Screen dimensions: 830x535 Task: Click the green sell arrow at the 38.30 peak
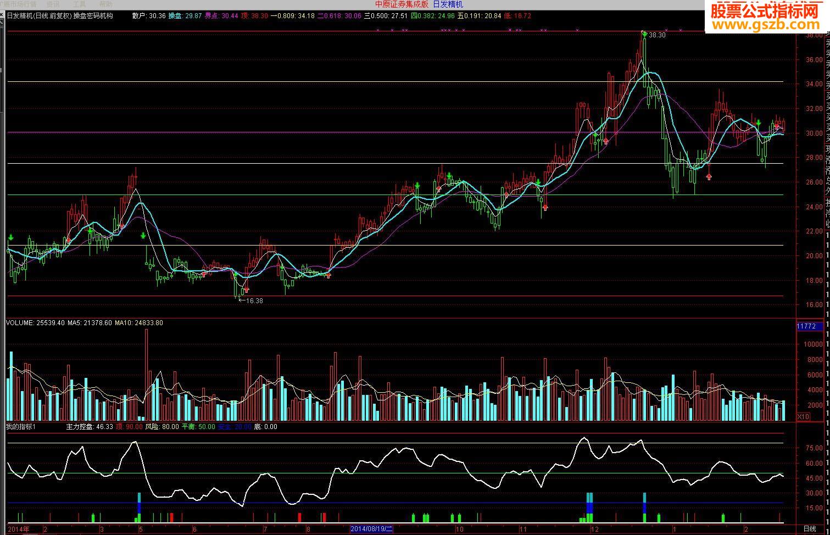[644, 34]
